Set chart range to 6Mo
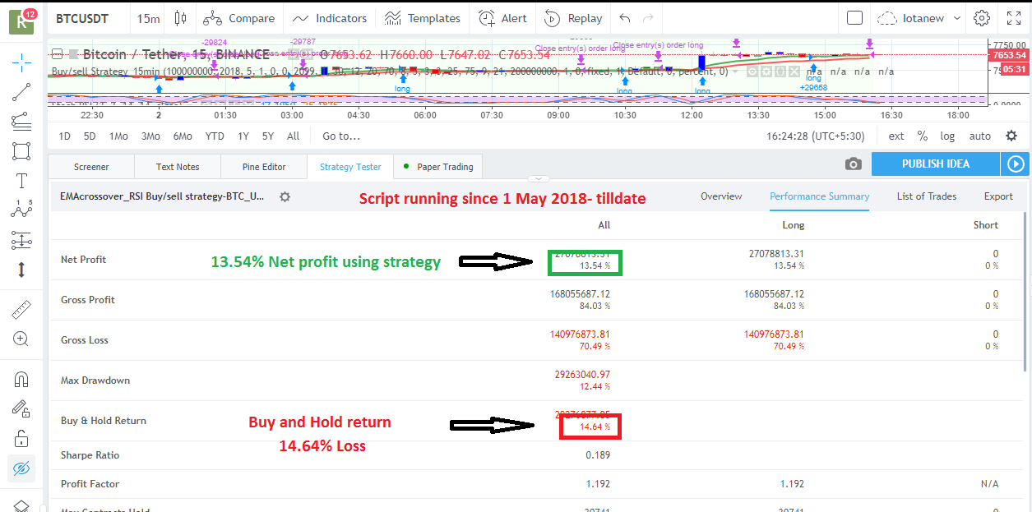Viewport: 1032px width, 512px height. [x=183, y=136]
